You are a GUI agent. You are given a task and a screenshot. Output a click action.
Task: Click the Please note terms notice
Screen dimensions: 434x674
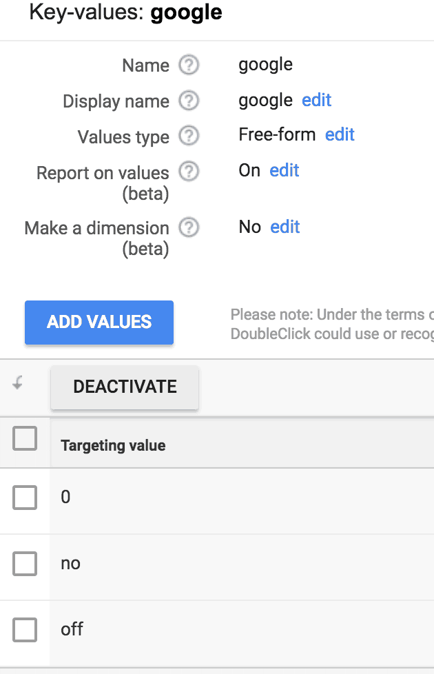pyautogui.click(x=332, y=324)
